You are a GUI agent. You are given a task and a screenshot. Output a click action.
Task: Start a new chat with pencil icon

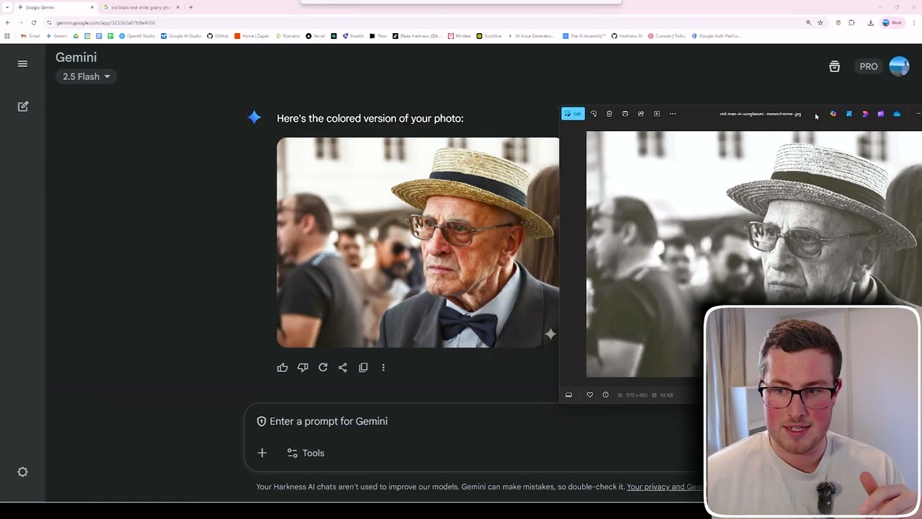[22, 107]
